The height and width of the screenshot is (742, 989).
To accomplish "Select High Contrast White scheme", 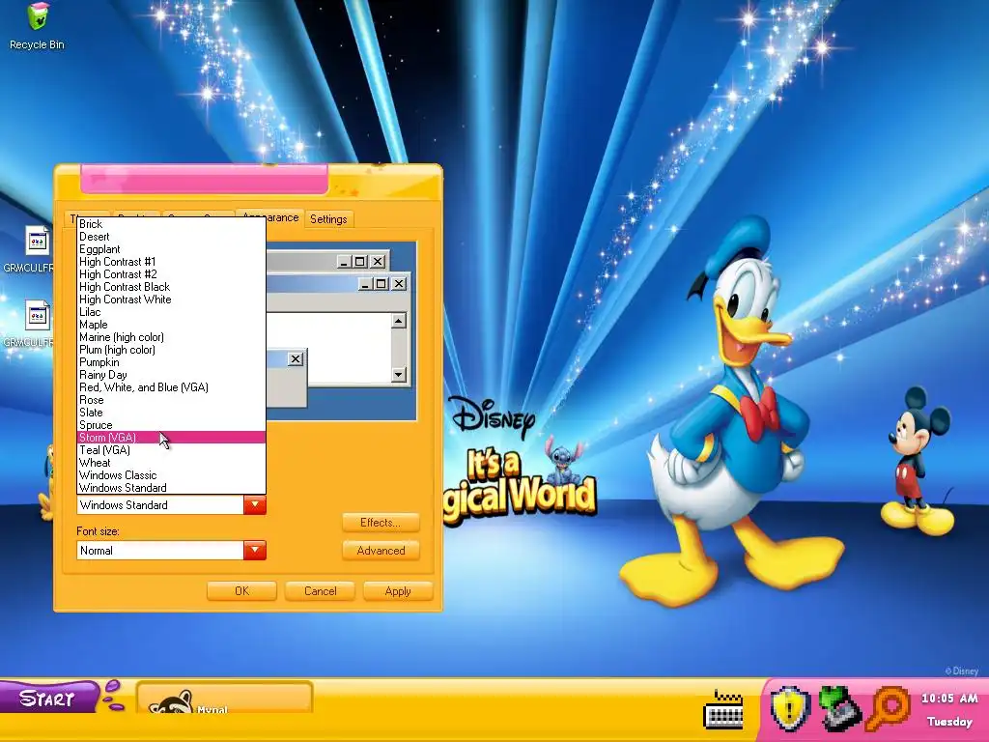I will pos(171,300).
